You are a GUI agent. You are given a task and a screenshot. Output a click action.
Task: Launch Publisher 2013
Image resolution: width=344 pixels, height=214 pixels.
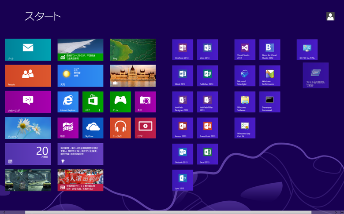point(208,76)
